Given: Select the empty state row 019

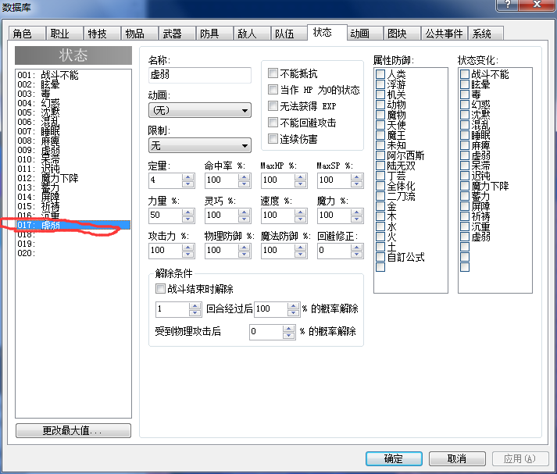Looking at the screenshot, I should [73, 244].
